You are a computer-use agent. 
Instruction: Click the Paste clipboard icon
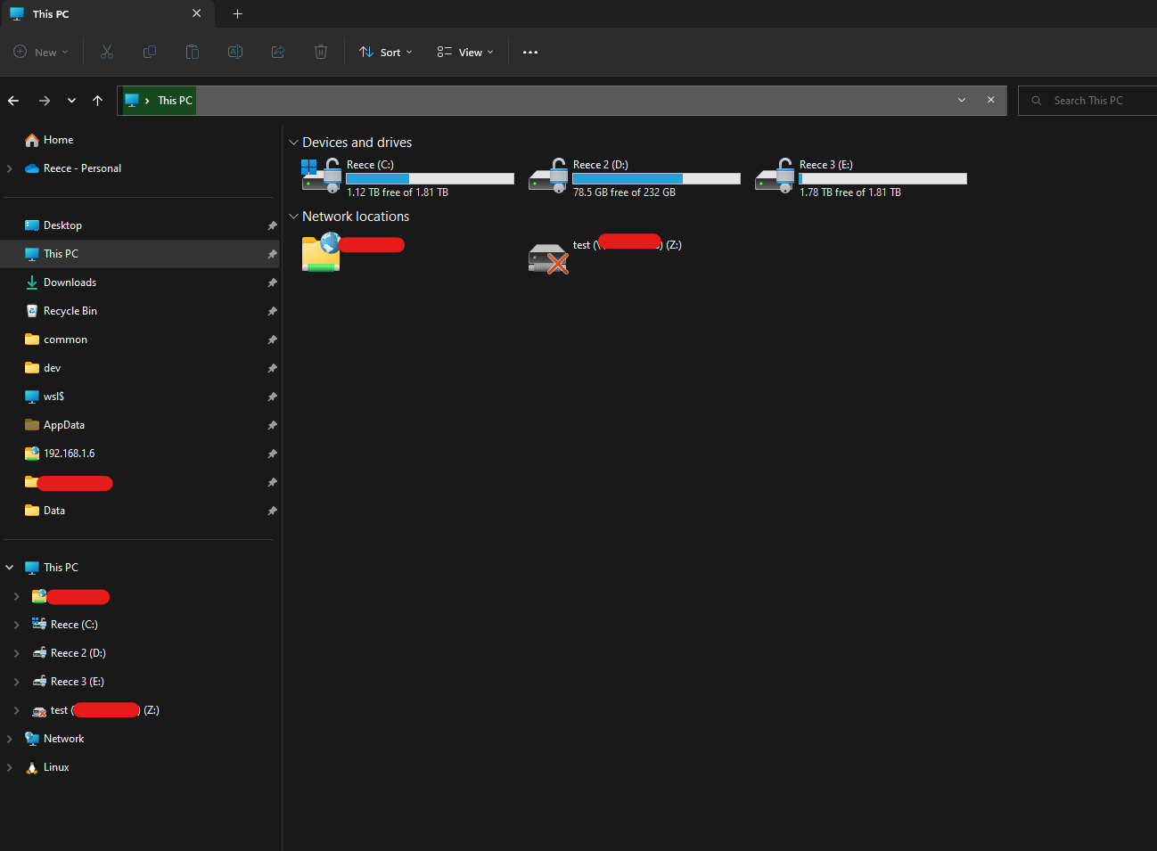tap(192, 52)
